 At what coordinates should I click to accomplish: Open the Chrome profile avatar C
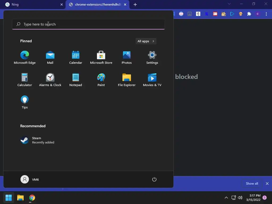[258, 14]
